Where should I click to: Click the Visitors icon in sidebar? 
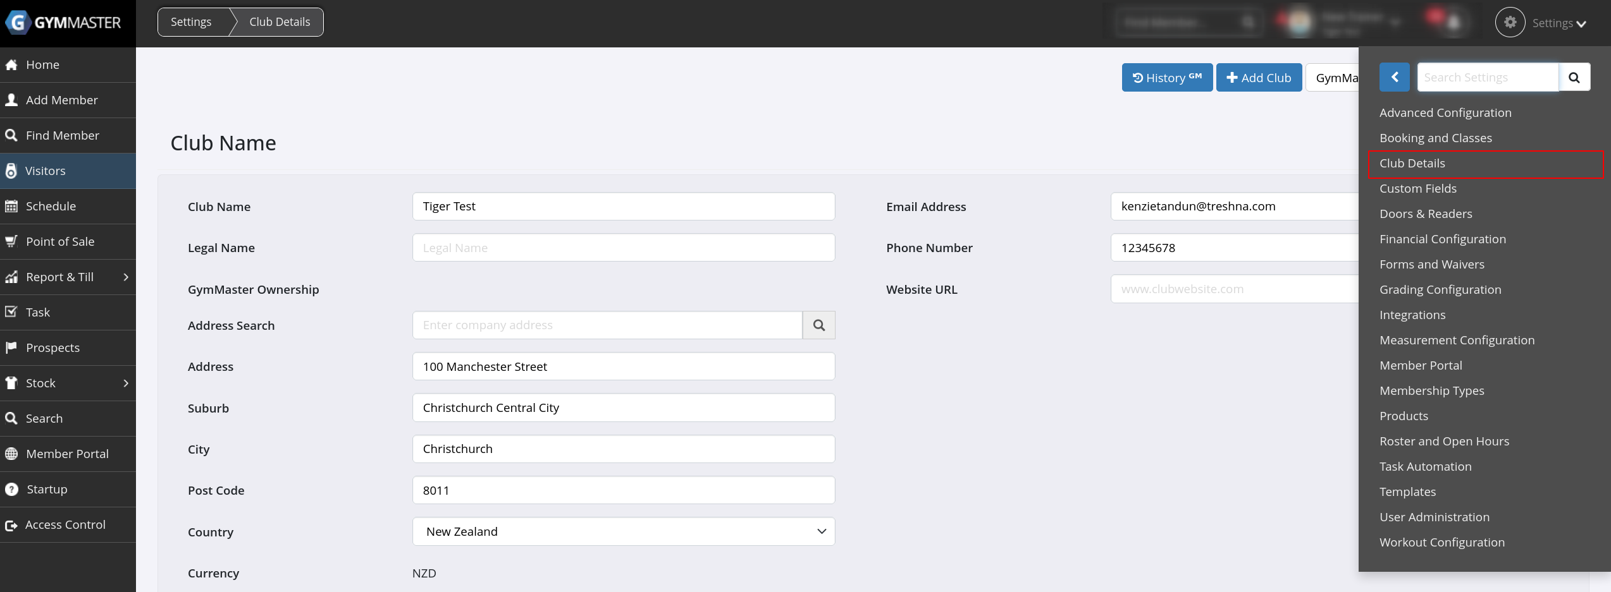coord(11,171)
